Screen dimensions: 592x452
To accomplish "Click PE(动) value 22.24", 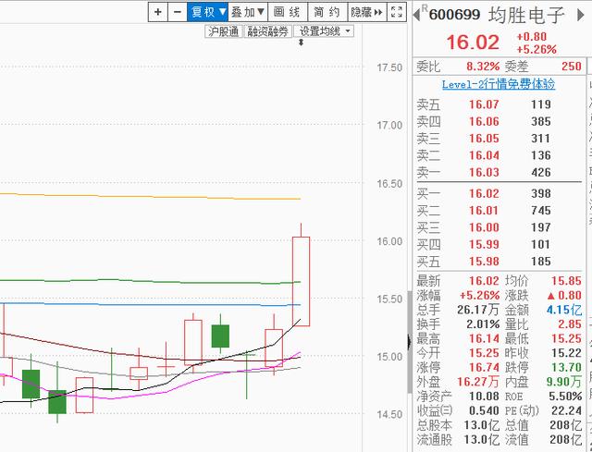I will (566, 410).
